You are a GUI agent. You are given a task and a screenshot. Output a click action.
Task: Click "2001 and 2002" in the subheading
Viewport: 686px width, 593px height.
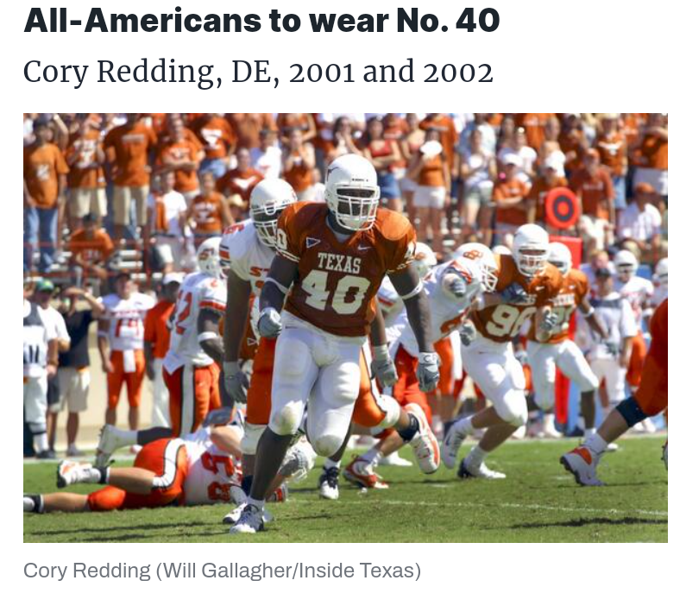point(391,73)
